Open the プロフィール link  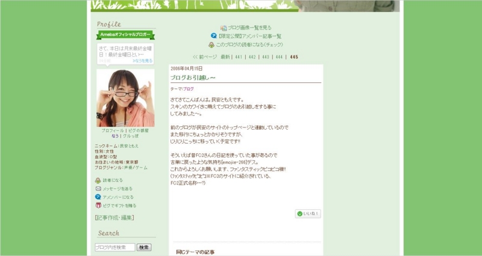[x=113, y=130]
